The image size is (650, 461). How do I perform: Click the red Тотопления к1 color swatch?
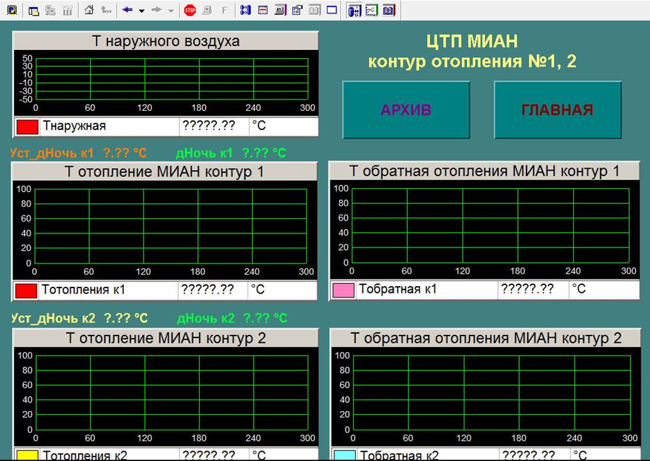coord(26,290)
